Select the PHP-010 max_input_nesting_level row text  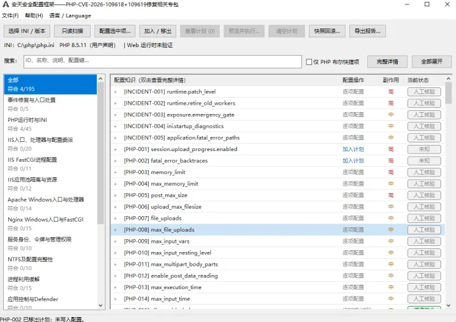(x=168, y=253)
